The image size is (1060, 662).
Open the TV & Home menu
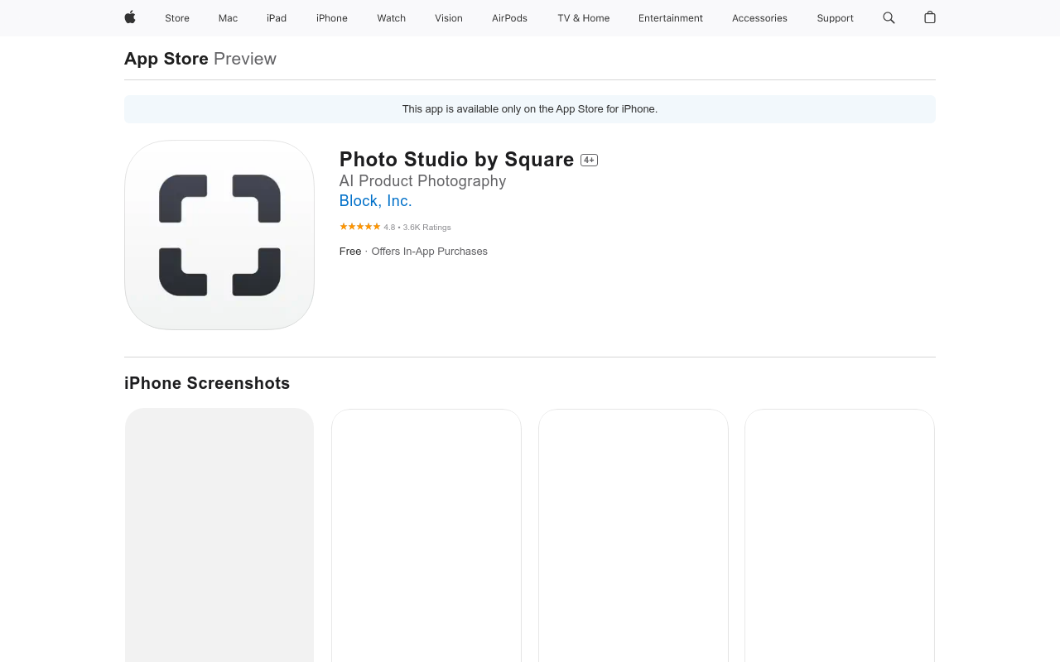(x=584, y=18)
